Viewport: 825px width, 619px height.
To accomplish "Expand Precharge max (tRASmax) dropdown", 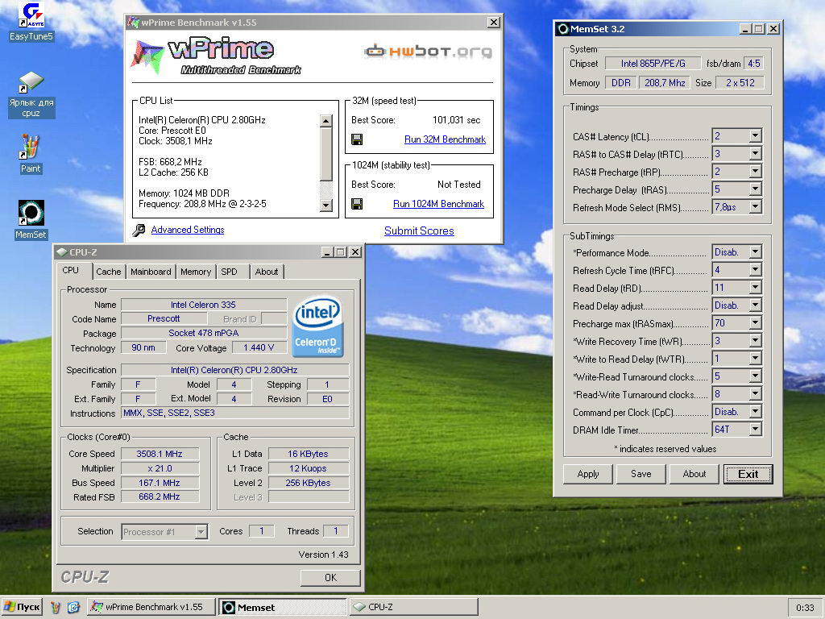I will coord(755,322).
